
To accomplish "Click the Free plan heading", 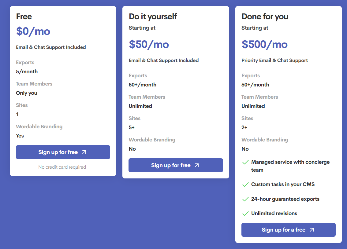I will pyautogui.click(x=24, y=16).
